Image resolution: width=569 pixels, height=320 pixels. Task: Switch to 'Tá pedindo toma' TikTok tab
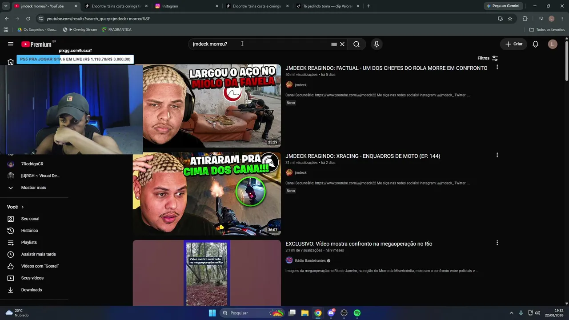[327, 6]
